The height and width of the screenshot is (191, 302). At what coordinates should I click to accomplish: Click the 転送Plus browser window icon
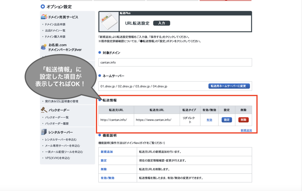109,21
